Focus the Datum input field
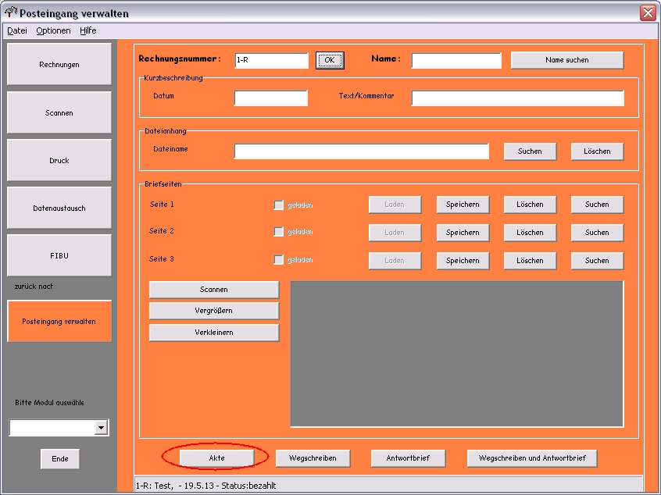Image resolution: width=661 pixels, height=495 pixels. [271, 98]
